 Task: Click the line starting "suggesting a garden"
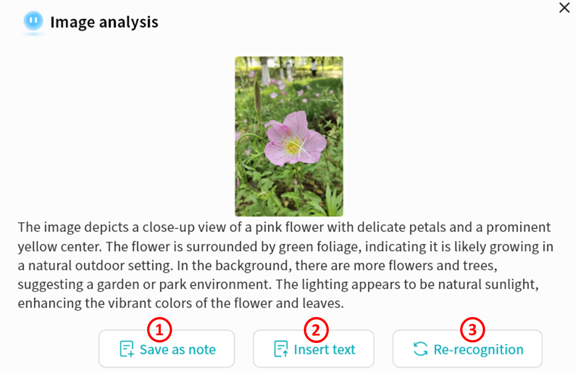pyautogui.click(x=278, y=284)
